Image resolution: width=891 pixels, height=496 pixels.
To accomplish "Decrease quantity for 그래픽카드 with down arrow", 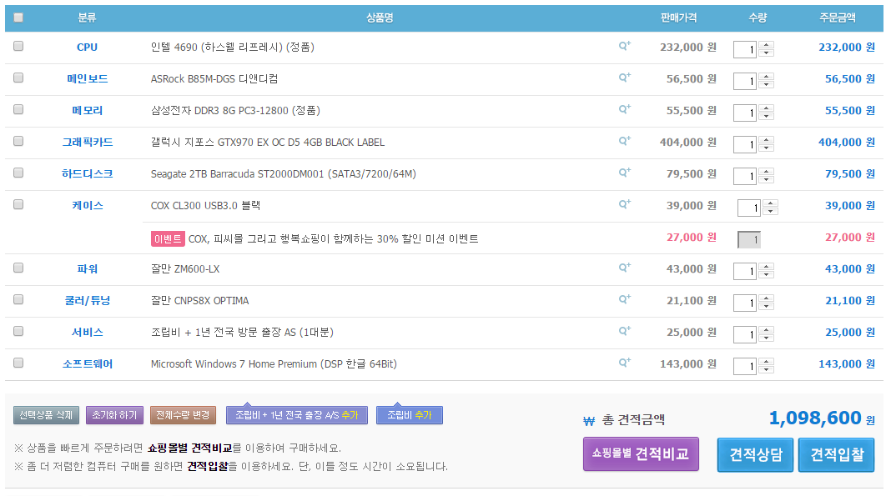I will [767, 148].
